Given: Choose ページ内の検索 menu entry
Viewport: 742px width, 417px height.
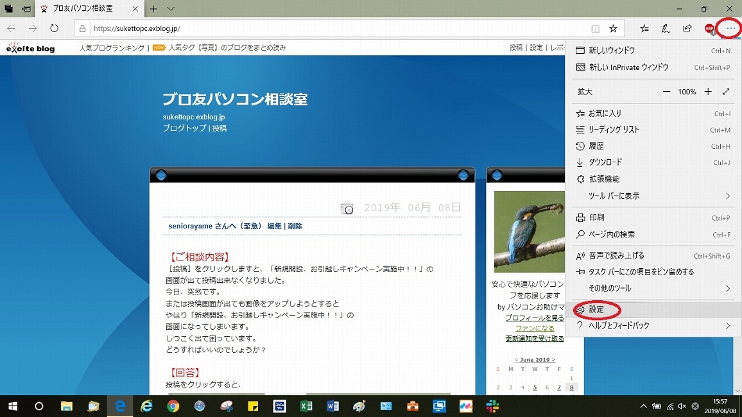Looking at the screenshot, I should 653,235.
